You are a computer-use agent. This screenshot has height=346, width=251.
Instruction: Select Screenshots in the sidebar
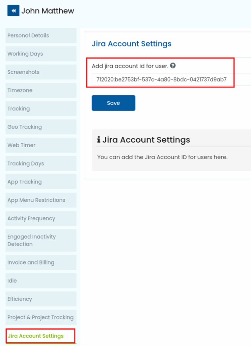tap(41, 72)
